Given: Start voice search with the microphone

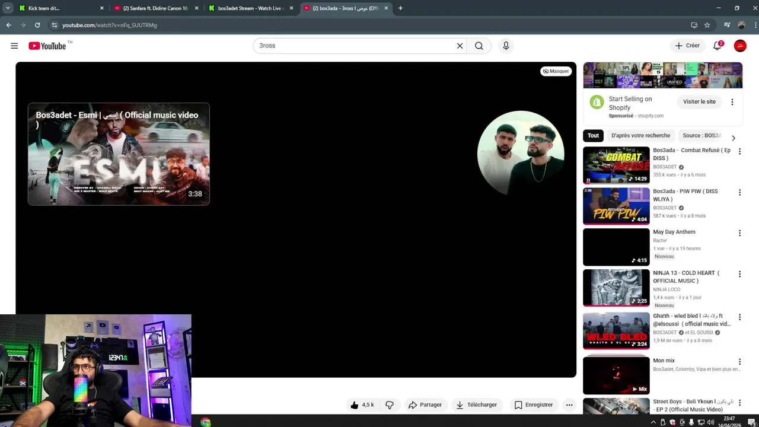Looking at the screenshot, I should [x=506, y=46].
